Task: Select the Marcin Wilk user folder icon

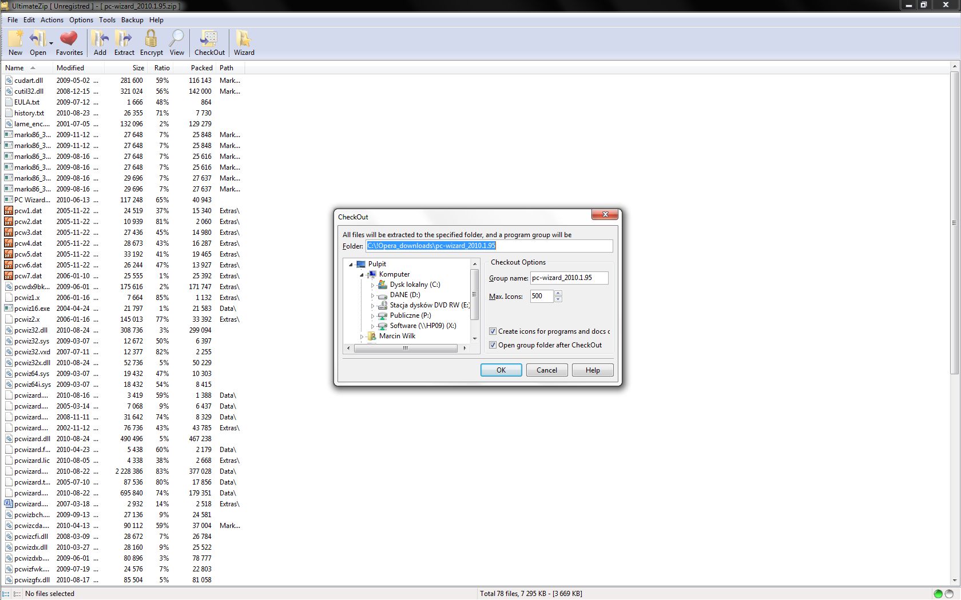Action: click(x=372, y=336)
